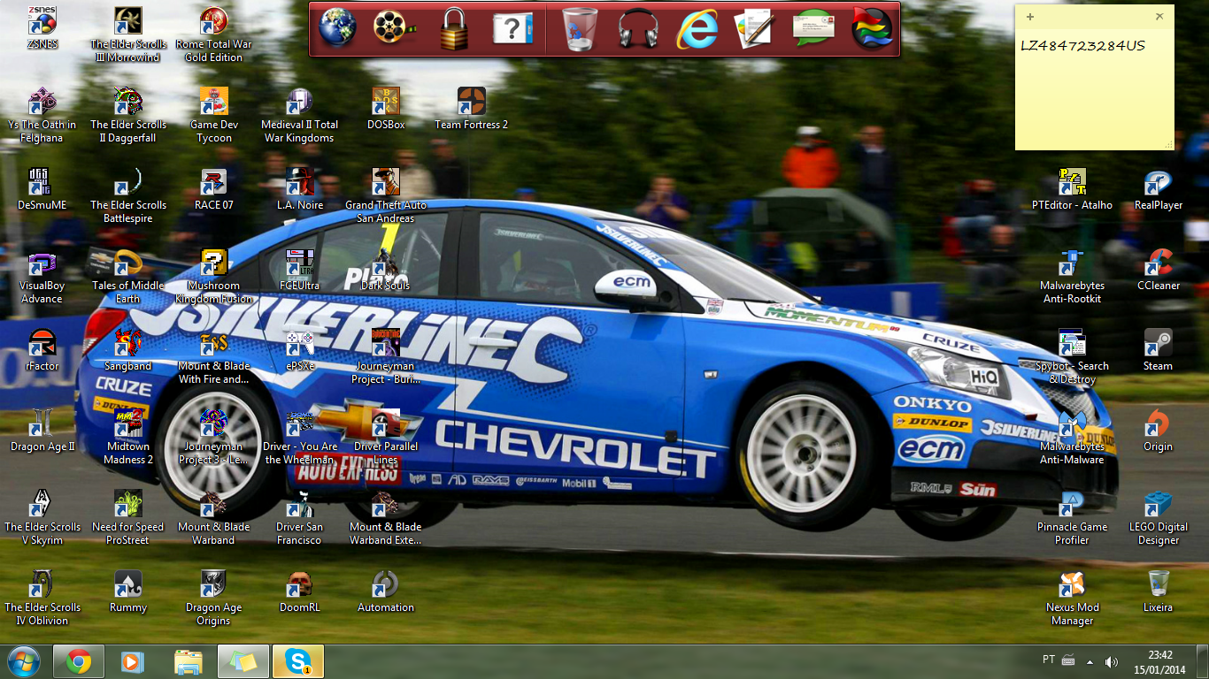This screenshot has width=1209, height=679.
Task: Open Grand Theft Auto San Andreas icon
Action: point(386,195)
